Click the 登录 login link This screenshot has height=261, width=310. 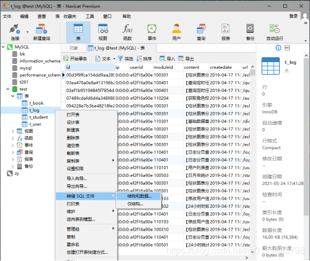293,16
